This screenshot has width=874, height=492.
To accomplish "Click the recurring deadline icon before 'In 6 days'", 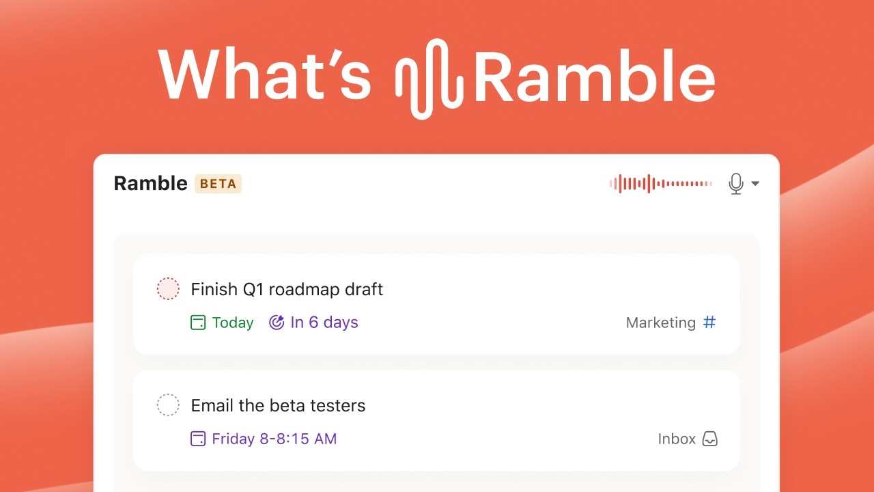I will click(x=276, y=322).
